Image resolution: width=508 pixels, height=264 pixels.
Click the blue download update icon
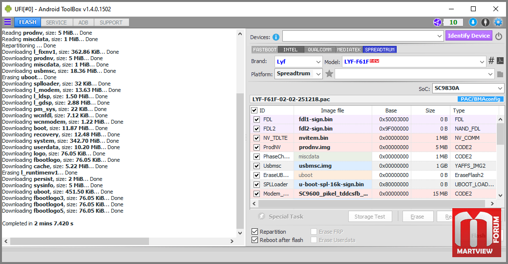[473, 22]
